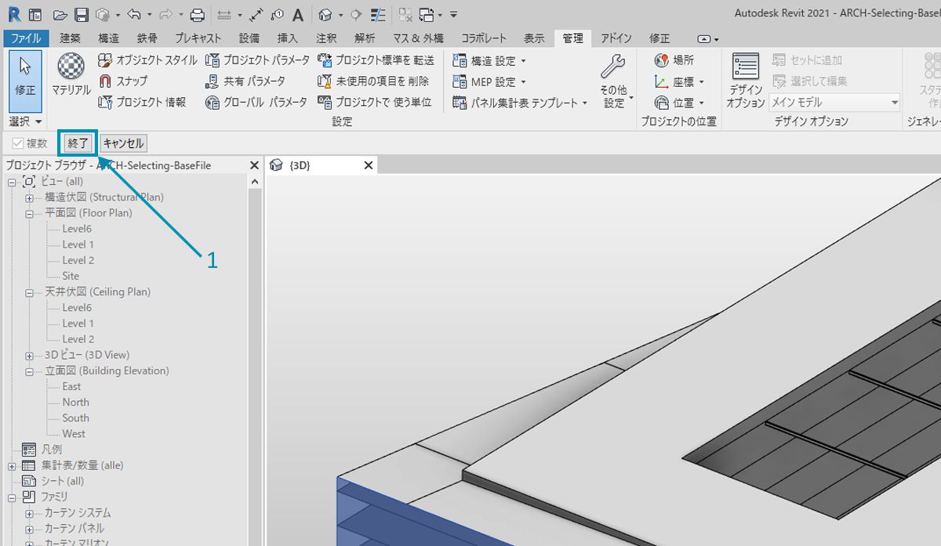Click the Default 3D View house icon

pyautogui.click(x=325, y=15)
